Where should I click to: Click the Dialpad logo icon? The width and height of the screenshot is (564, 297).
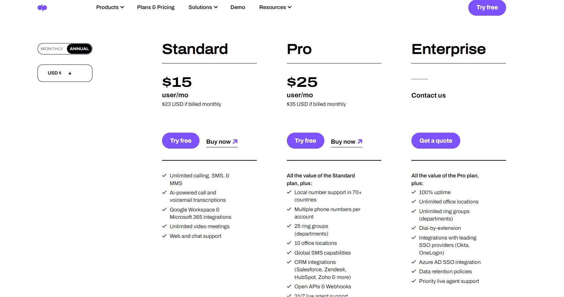pyautogui.click(x=43, y=7)
